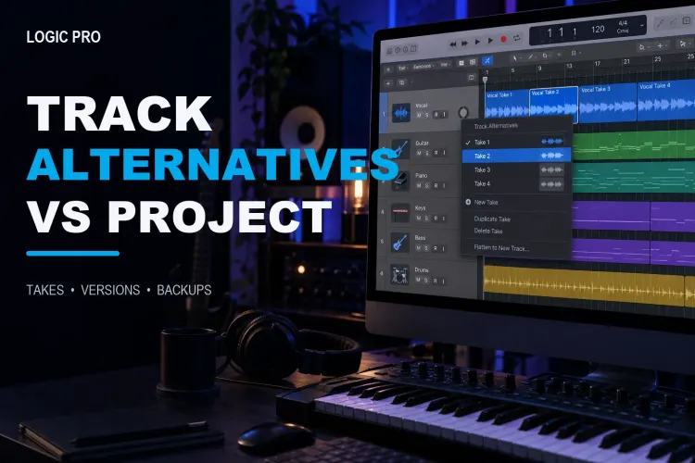Screen dimensions: 695x463
Task: Click the fast forward transport button
Action: [464, 43]
